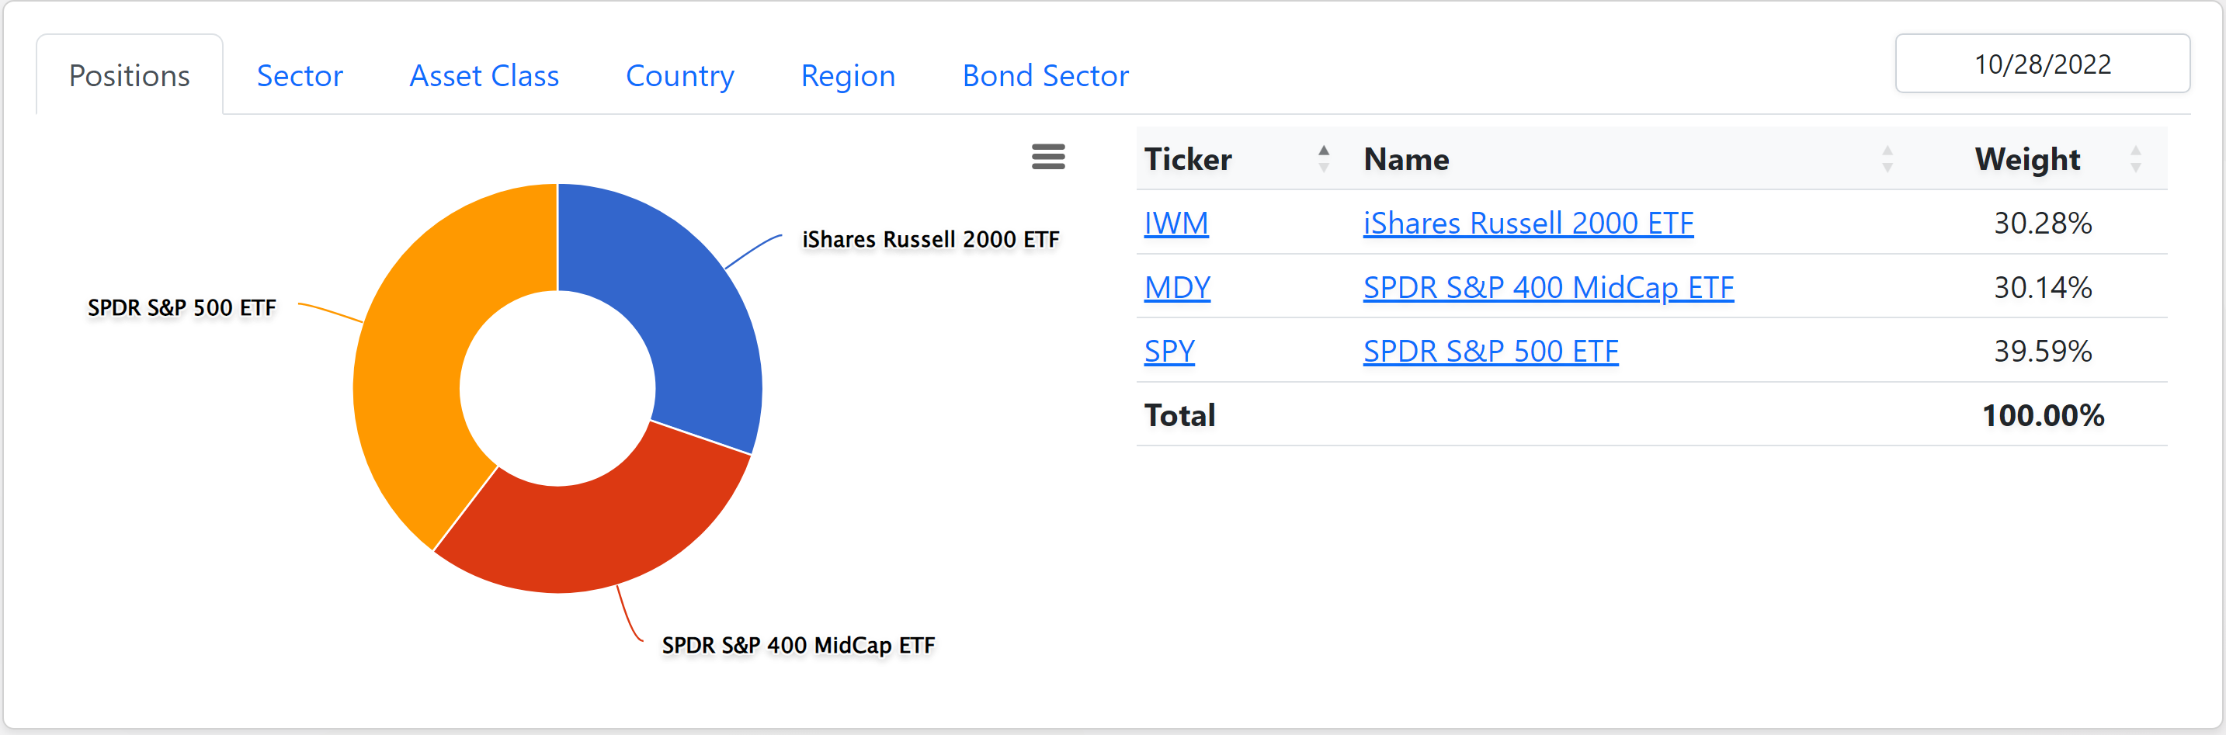Sort table by Ticker column arrows
The width and height of the screenshot is (2226, 735).
[1323, 159]
